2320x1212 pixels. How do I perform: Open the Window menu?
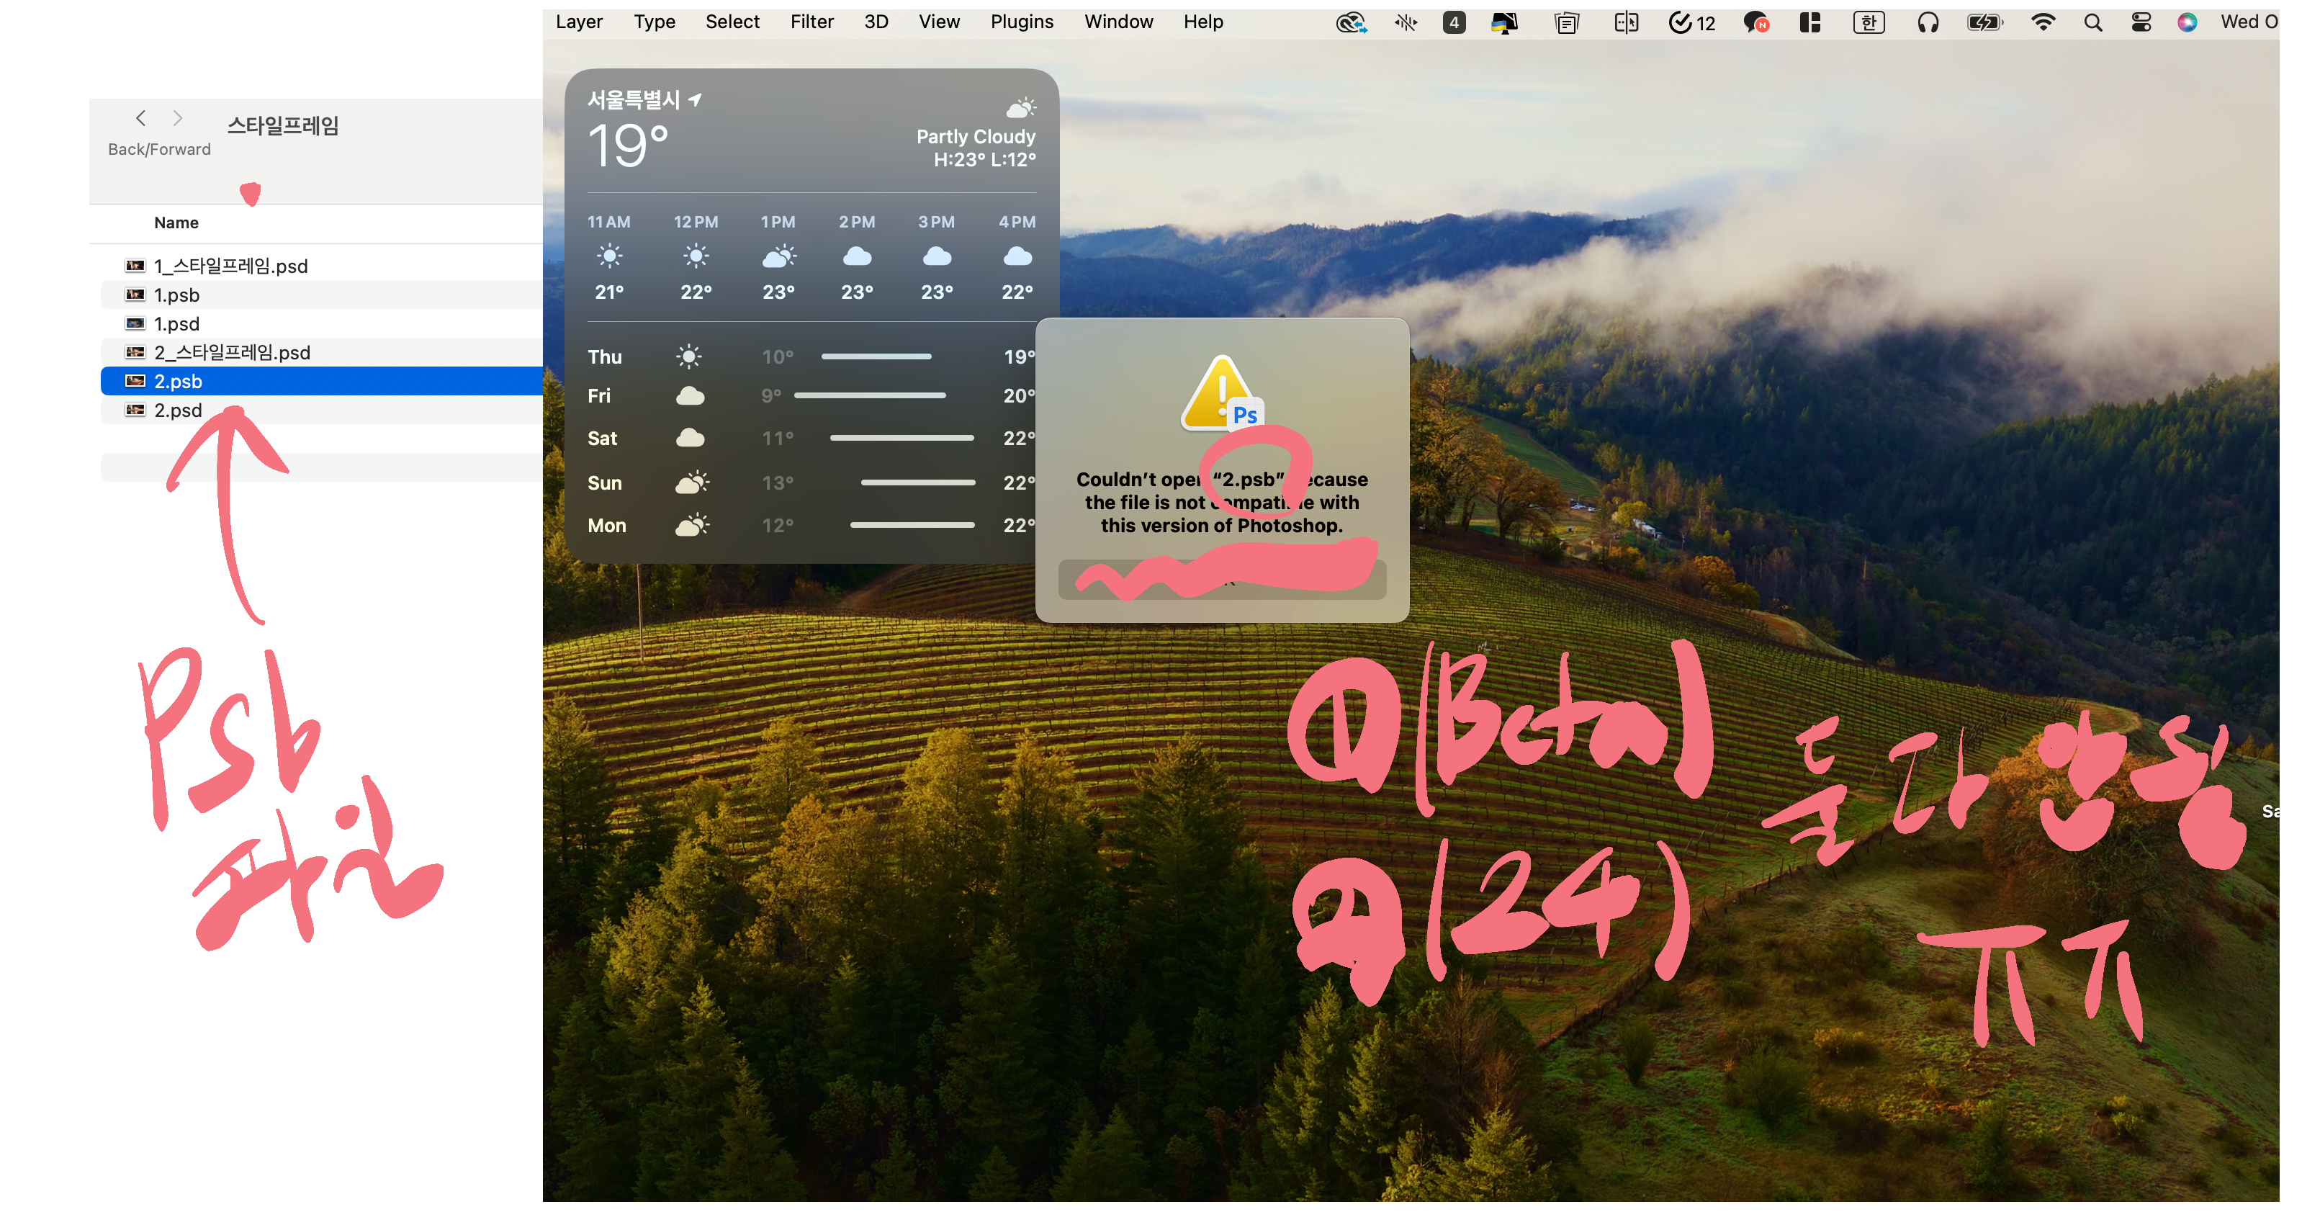[1118, 22]
